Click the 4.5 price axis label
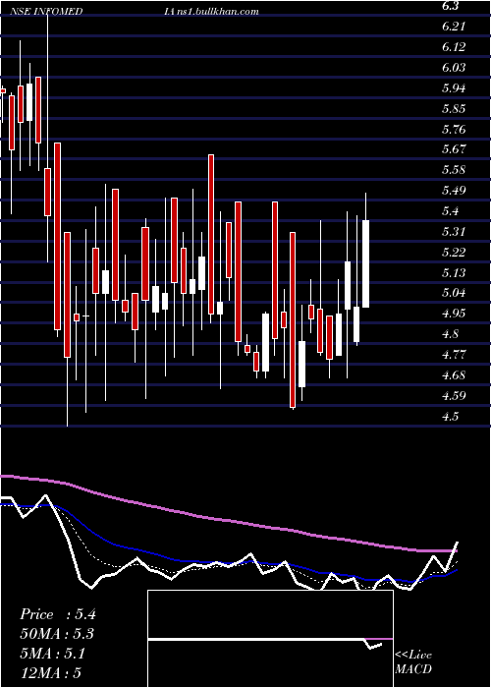Image resolution: width=491 pixels, height=688 pixels. pyautogui.click(x=451, y=417)
